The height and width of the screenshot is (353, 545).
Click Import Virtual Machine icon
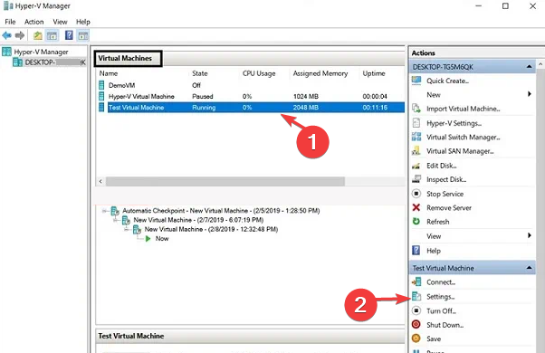point(416,109)
